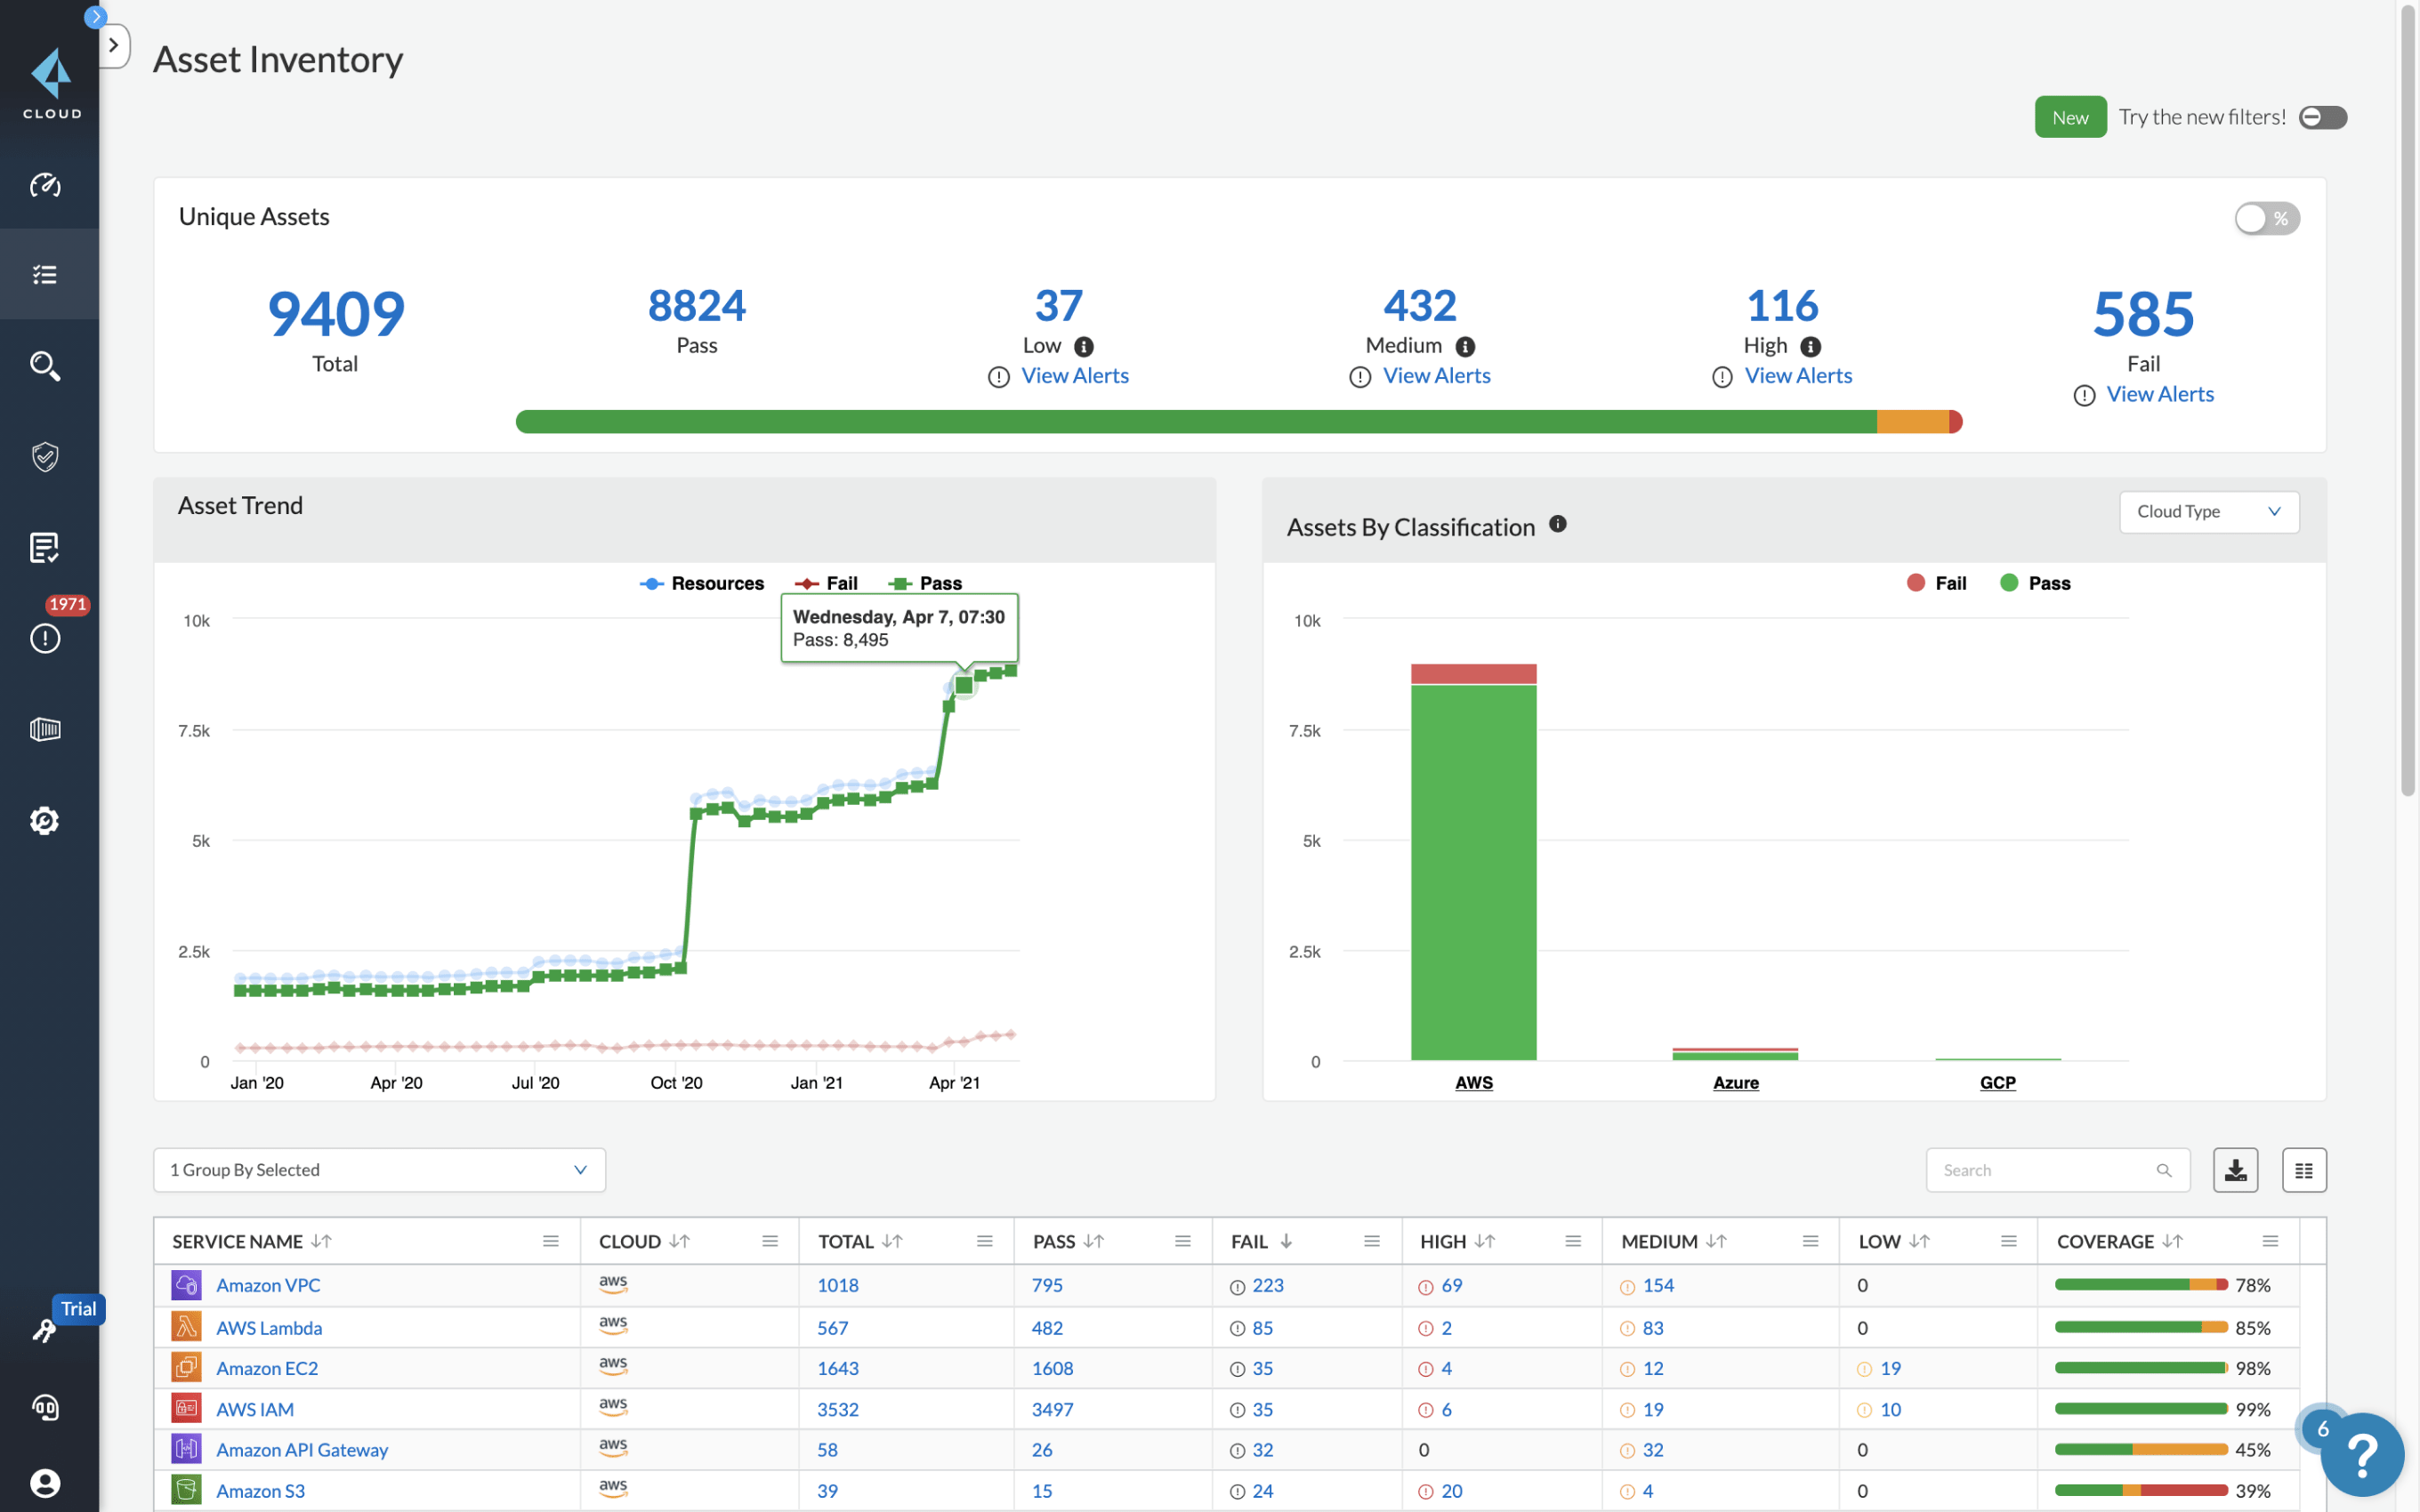
Task: Click the search icon in the sidebar
Action: pos(47,364)
